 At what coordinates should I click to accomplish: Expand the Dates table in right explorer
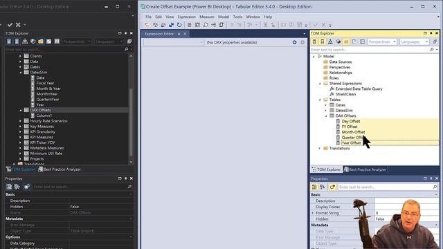click(x=326, y=105)
